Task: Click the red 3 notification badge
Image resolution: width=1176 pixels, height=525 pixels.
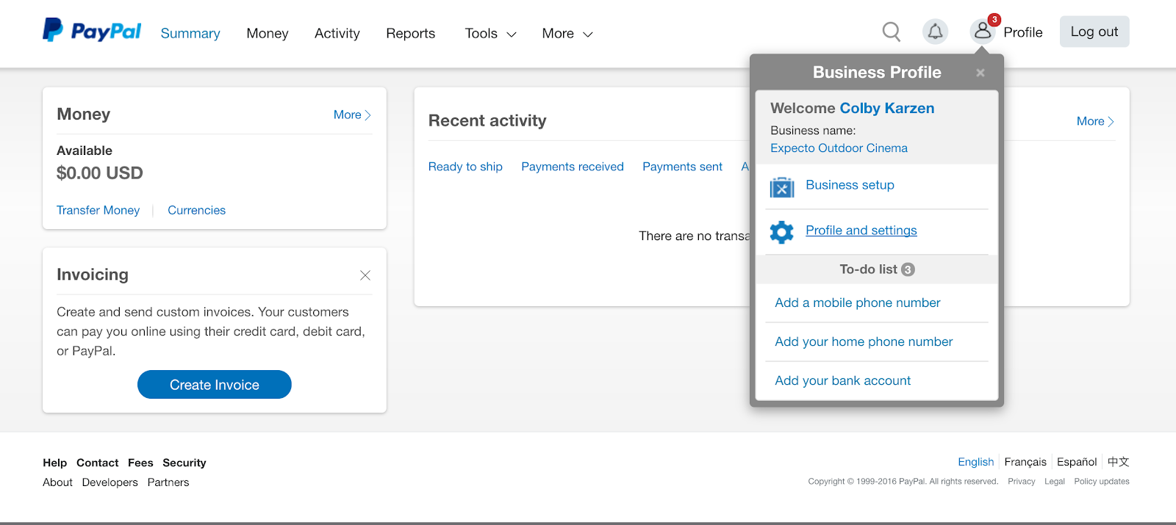Action: [x=994, y=20]
